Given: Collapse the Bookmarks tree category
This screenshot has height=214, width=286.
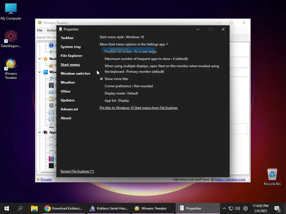Looking at the screenshot, I should 39,59.
